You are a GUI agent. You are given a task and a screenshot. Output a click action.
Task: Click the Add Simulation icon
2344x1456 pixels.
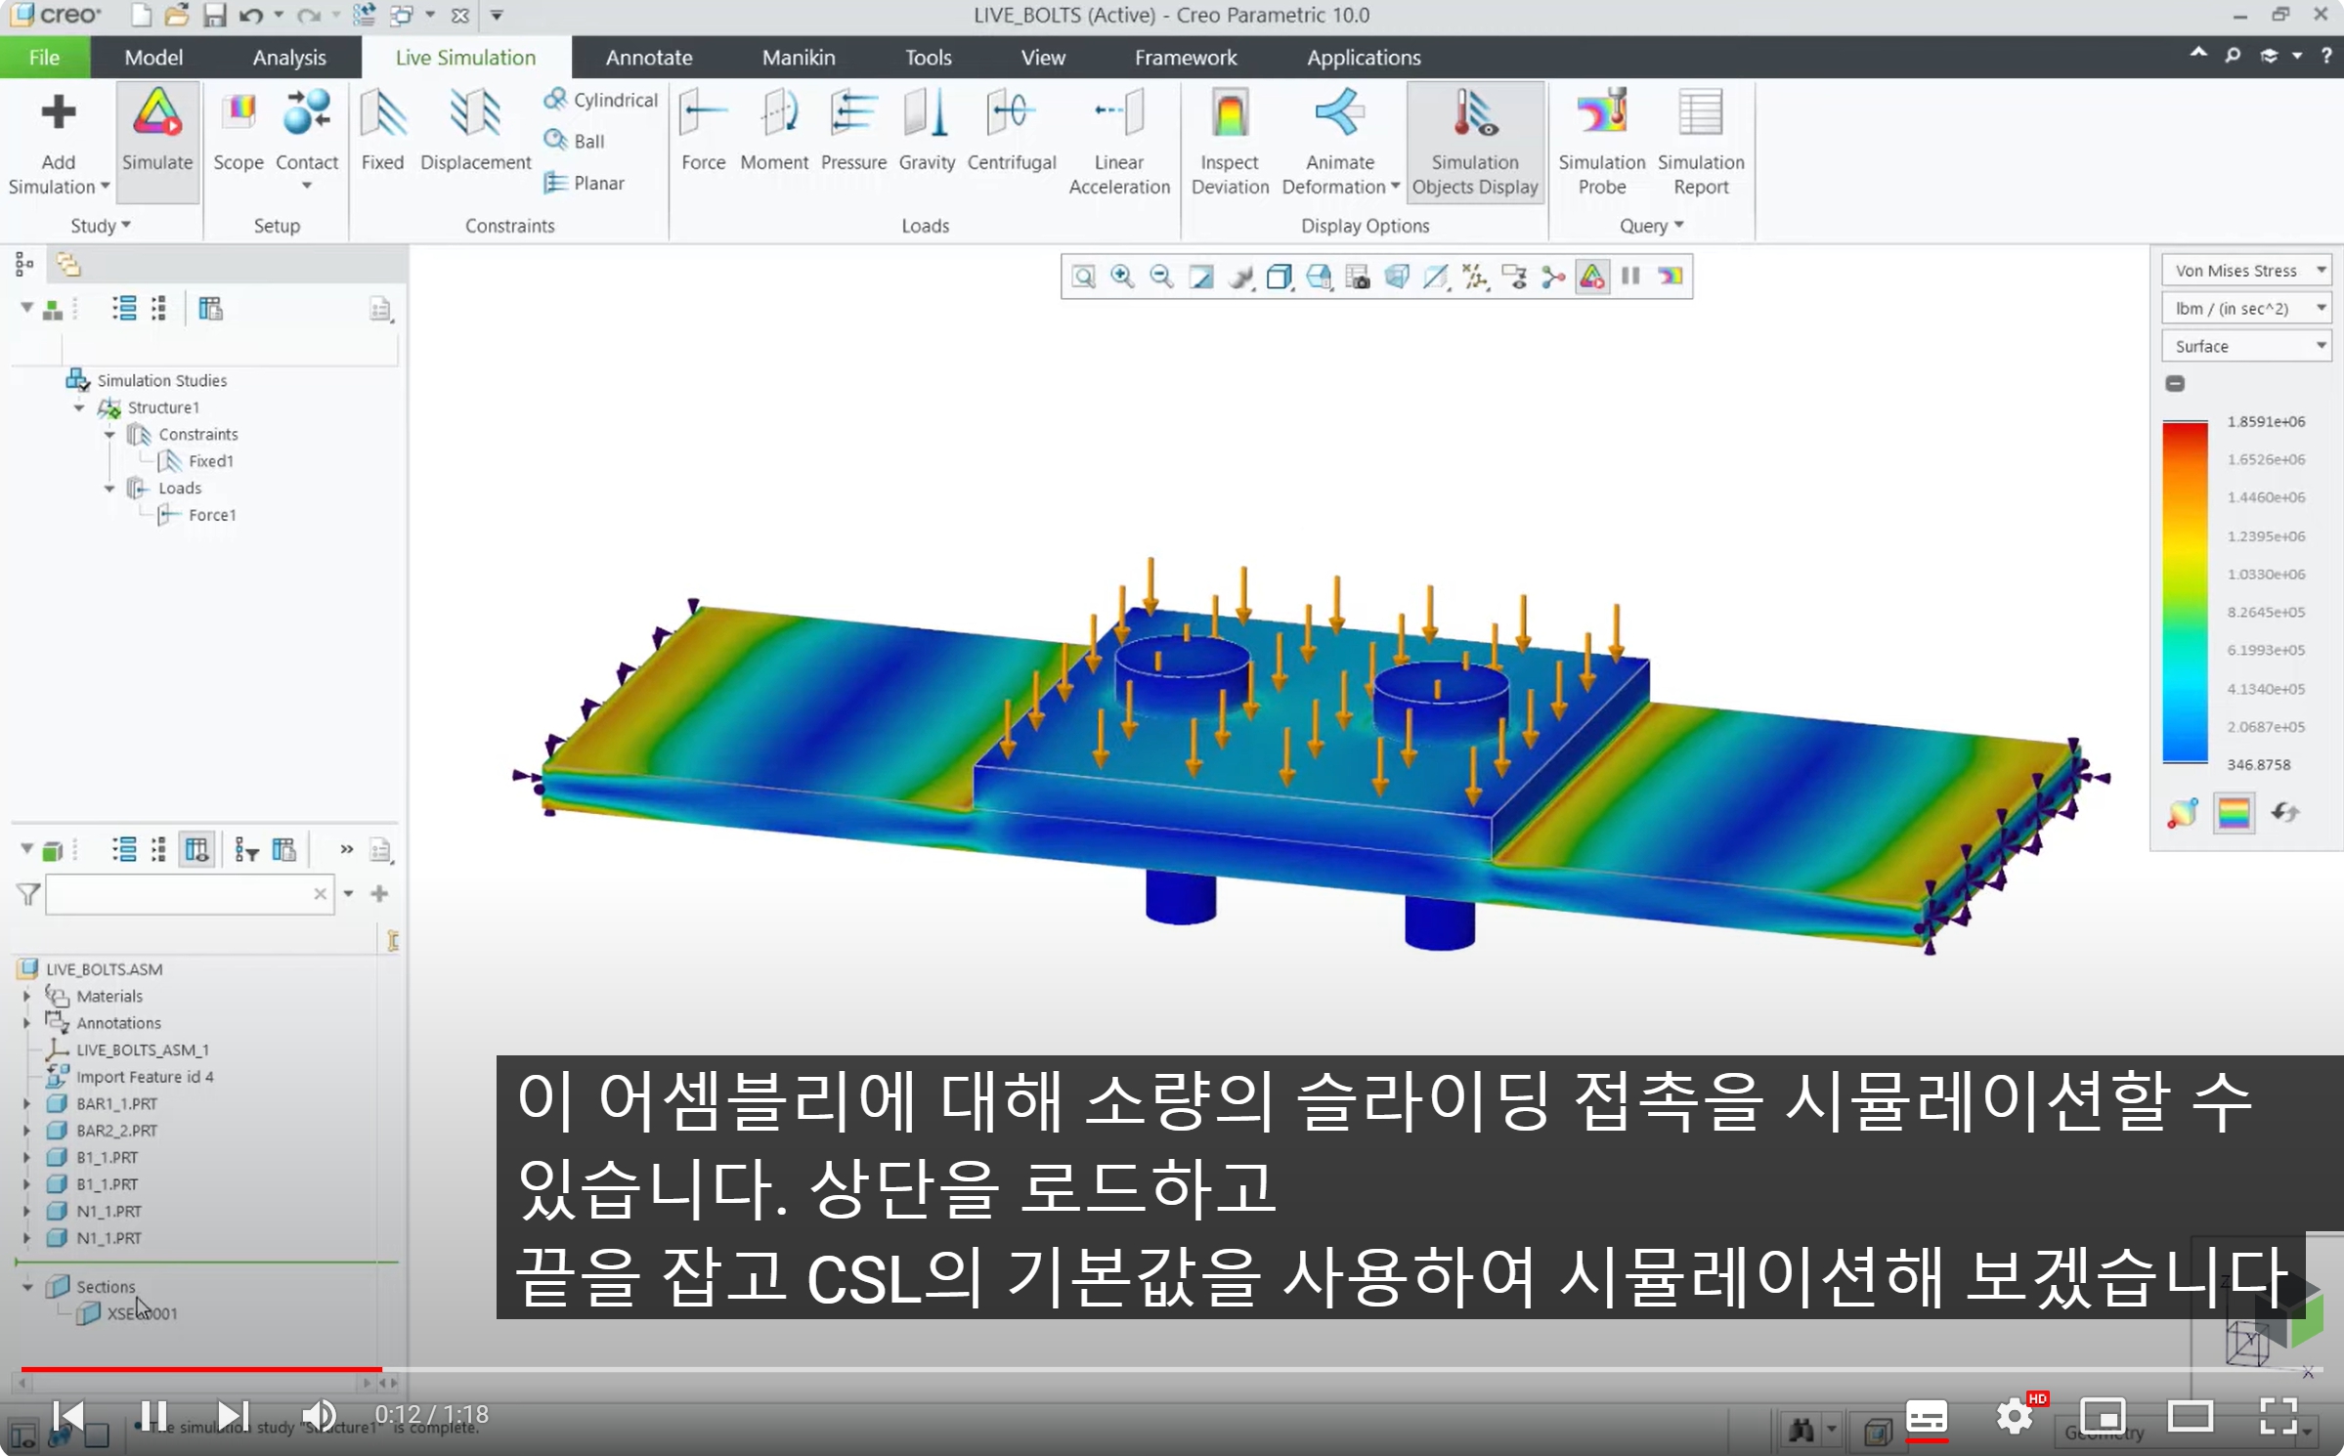(x=58, y=112)
